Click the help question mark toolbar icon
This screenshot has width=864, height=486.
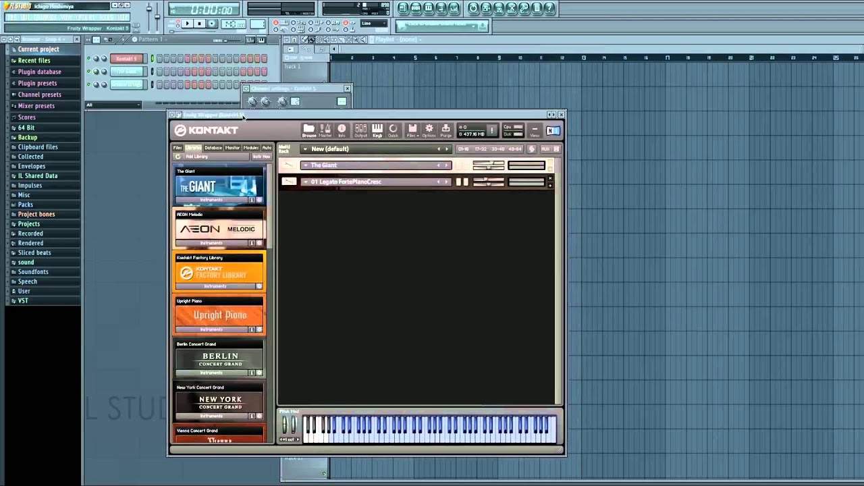[x=549, y=8]
